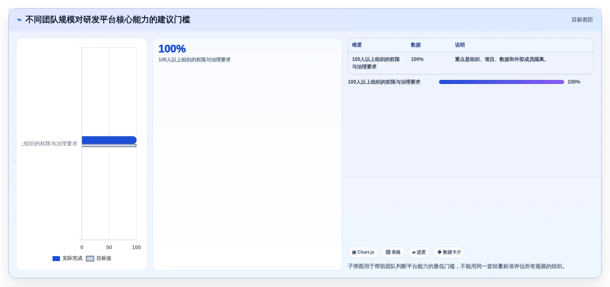Click the blue 实际完成 bar in chart
The width and height of the screenshot is (610, 287).
109,140
